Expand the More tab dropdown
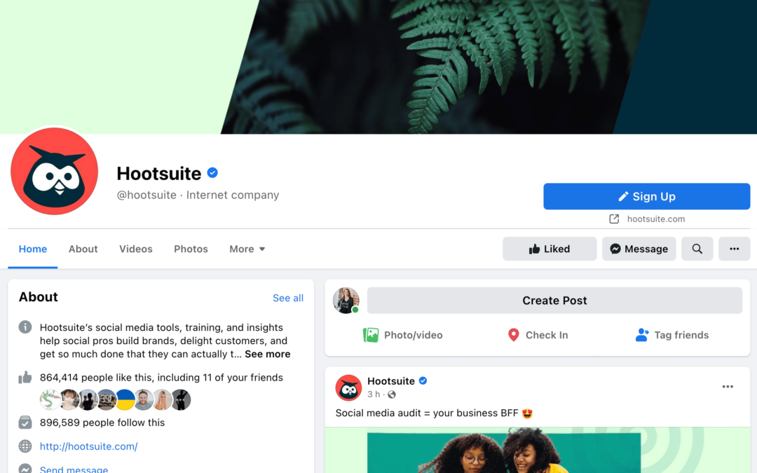Viewport: 757px width, 473px height. (247, 249)
